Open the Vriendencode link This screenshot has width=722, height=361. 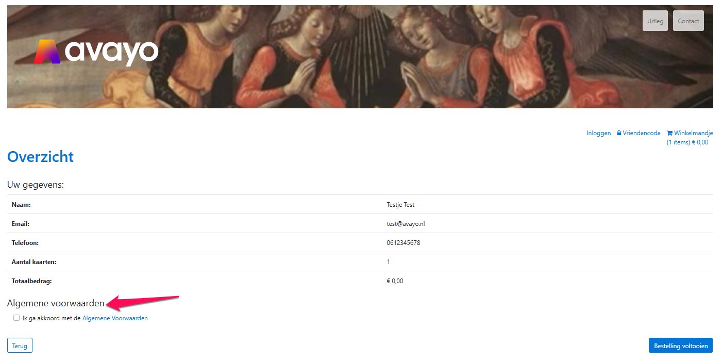pyautogui.click(x=642, y=133)
